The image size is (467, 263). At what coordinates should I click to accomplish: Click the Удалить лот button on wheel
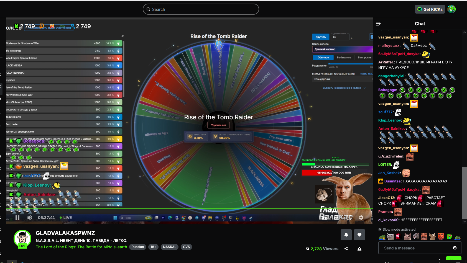click(x=219, y=125)
